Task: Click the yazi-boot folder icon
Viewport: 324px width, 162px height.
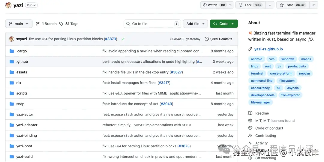Action: pyautogui.click(x=12, y=146)
